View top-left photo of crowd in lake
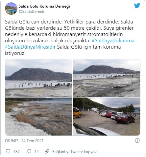The image size is (146, 157). 39,78
